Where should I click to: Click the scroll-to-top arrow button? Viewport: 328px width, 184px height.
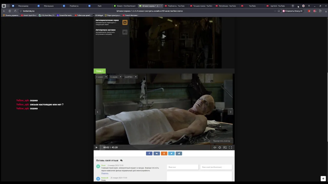point(323,179)
